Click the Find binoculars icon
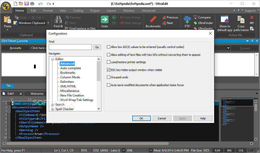 58,19
